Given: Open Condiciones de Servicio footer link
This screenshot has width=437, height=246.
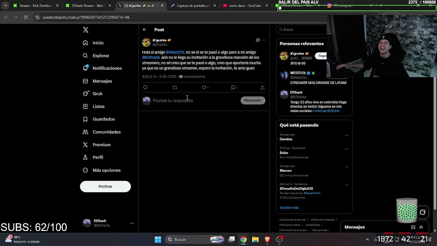Looking at the screenshot, I should [293, 220].
